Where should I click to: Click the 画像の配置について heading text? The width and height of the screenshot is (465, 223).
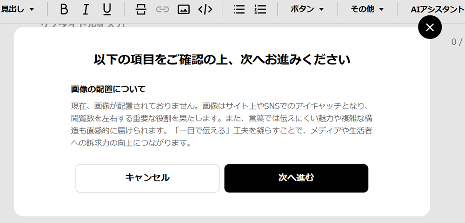click(x=108, y=89)
